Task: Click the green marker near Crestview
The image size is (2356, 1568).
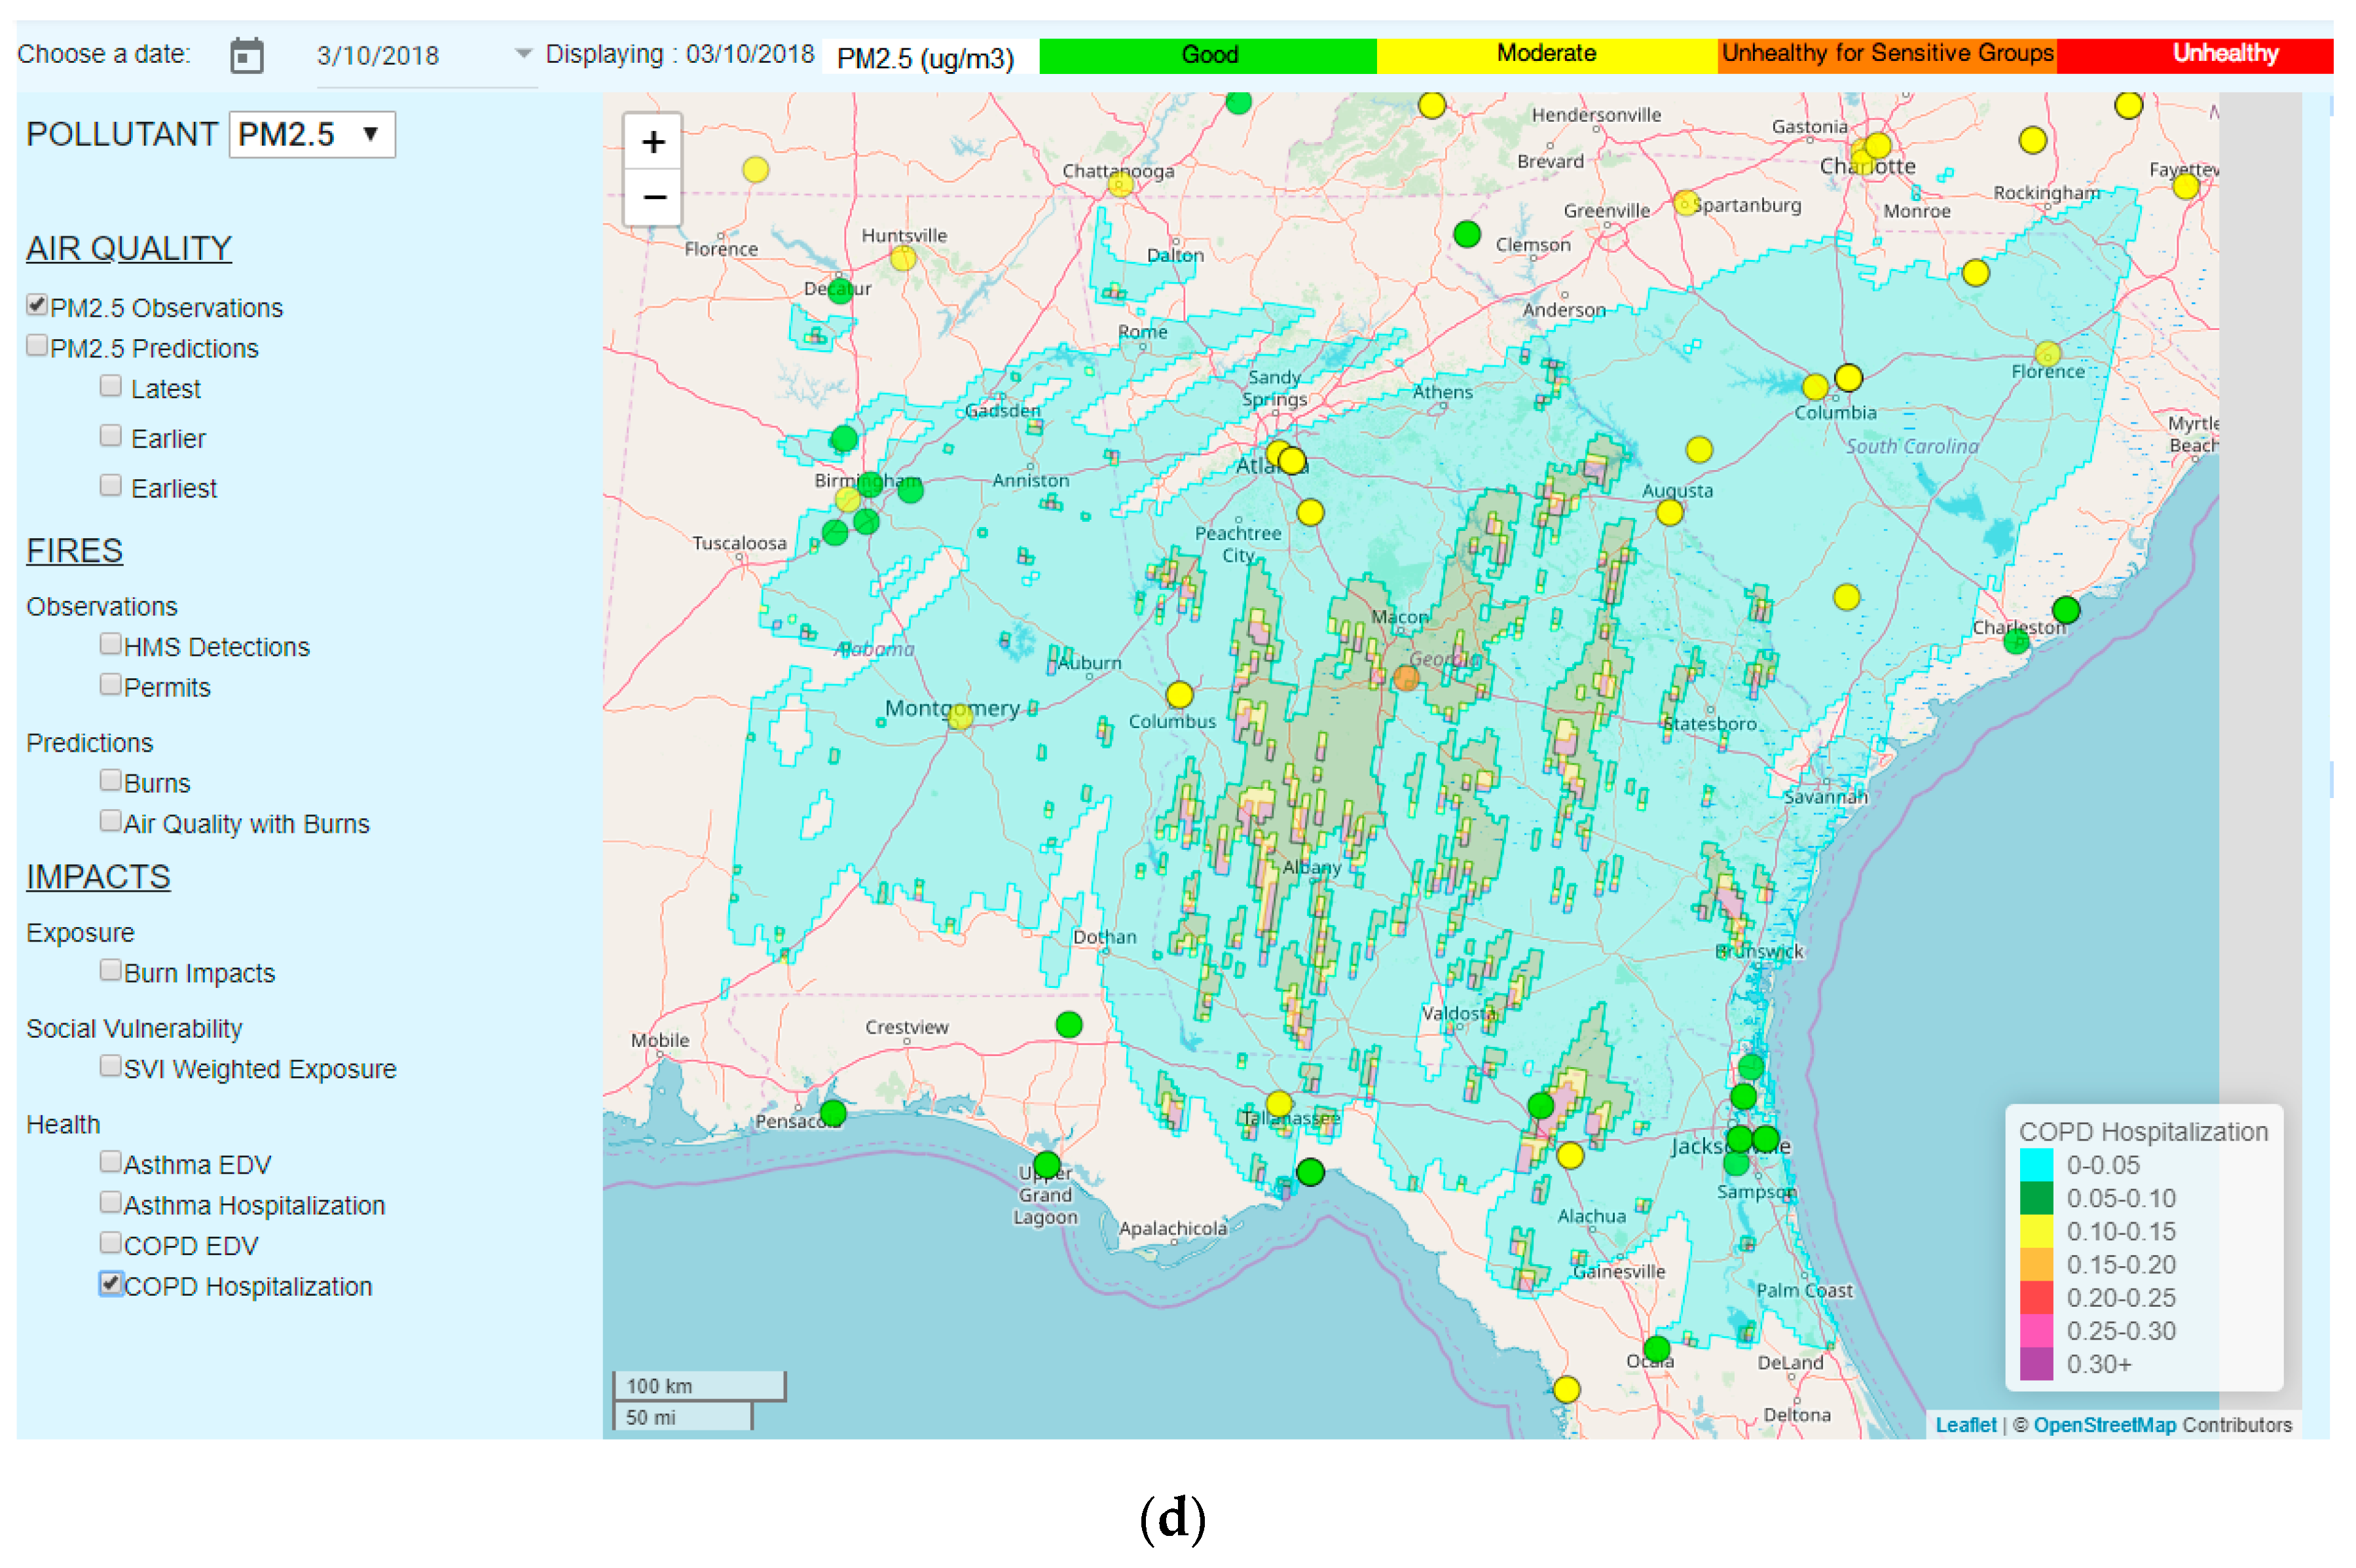Action: [x=1069, y=1025]
